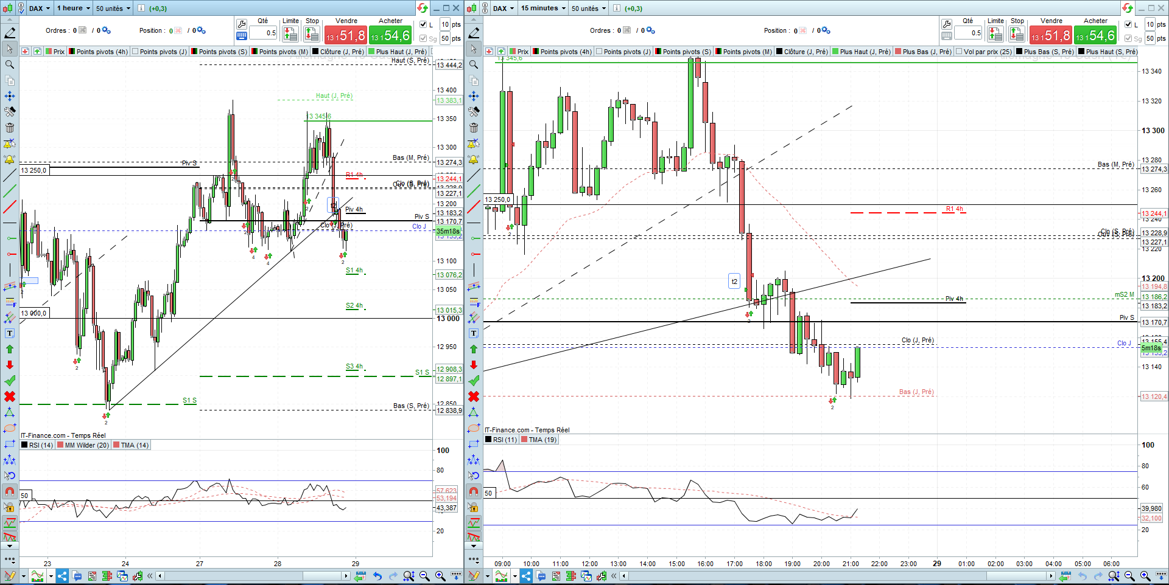Click the green Acheter buy button in left chart
Image resolution: width=1169 pixels, height=585 pixels.
(x=390, y=35)
